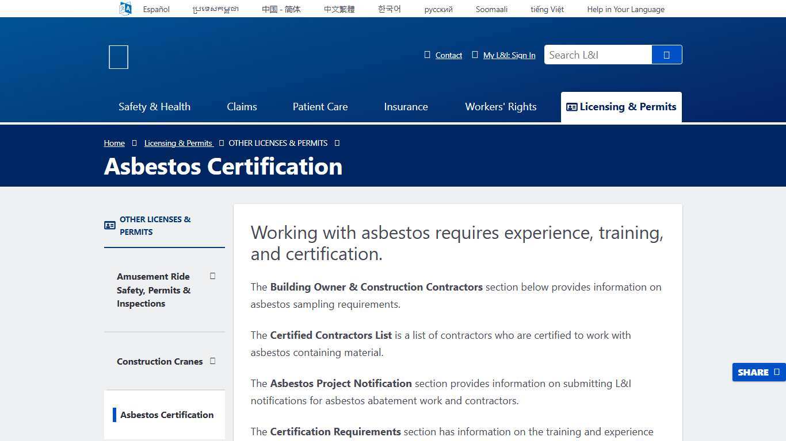The width and height of the screenshot is (786, 441).
Task: Click the Contact phone icon in header
Action: click(427, 55)
